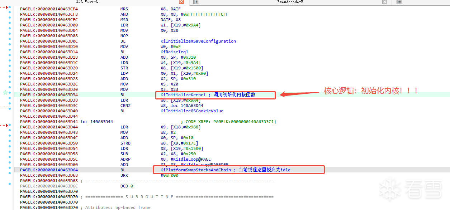Click the breakpoint dot for address 0000000140A63D0C
This screenshot has width=450, height=210.
tap(10, 40)
